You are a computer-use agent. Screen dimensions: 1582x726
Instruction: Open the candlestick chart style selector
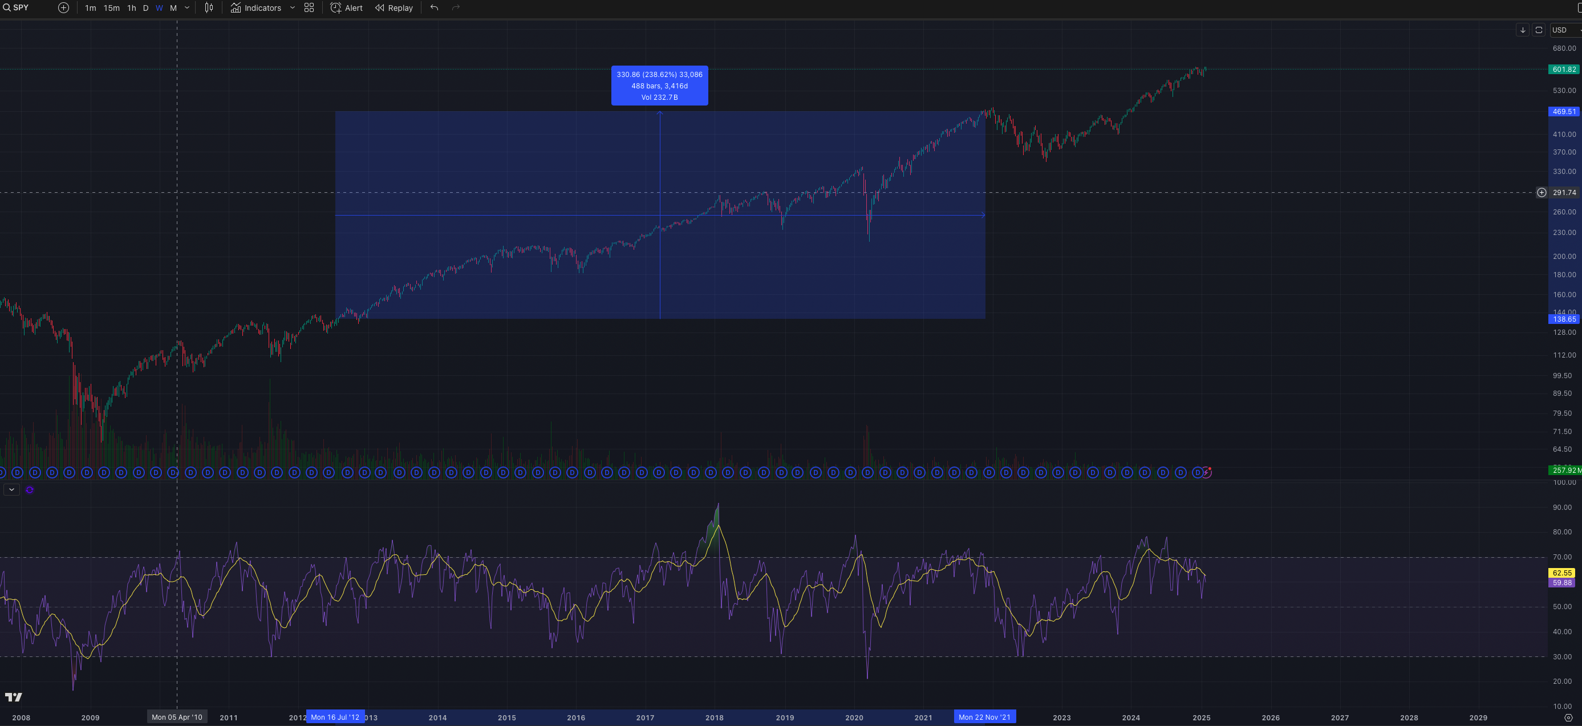pyautogui.click(x=209, y=8)
